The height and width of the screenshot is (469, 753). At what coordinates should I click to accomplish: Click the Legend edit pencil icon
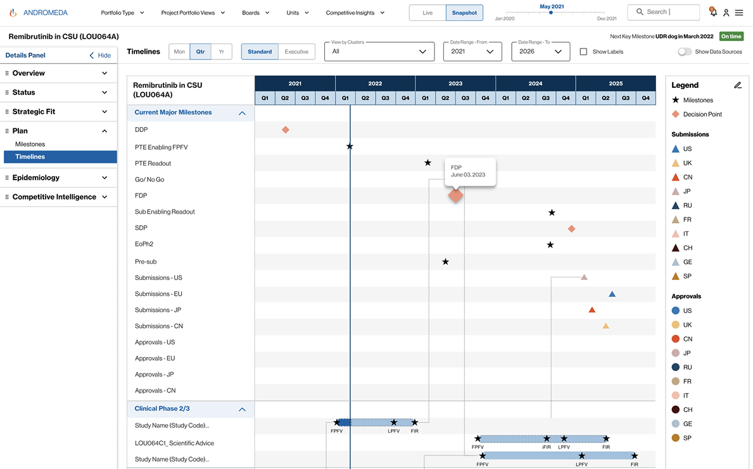[x=738, y=85]
